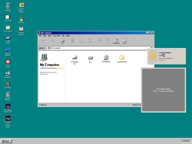This screenshot has height=144, width=192.
Task: Click the gear icon in gallery widget
Action: coord(158,91)
